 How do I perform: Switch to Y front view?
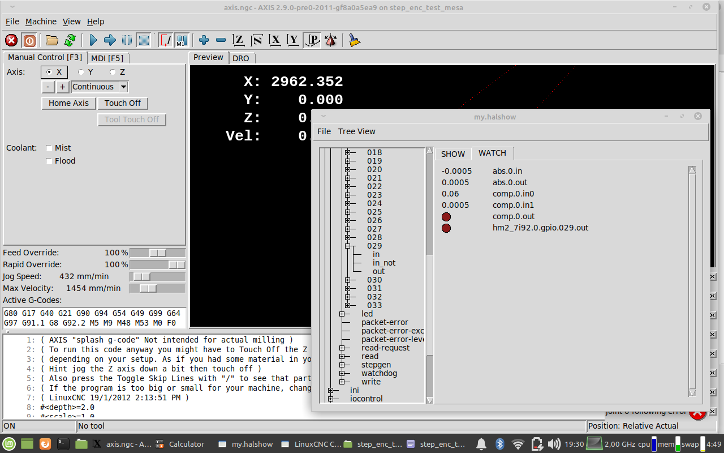[293, 40]
